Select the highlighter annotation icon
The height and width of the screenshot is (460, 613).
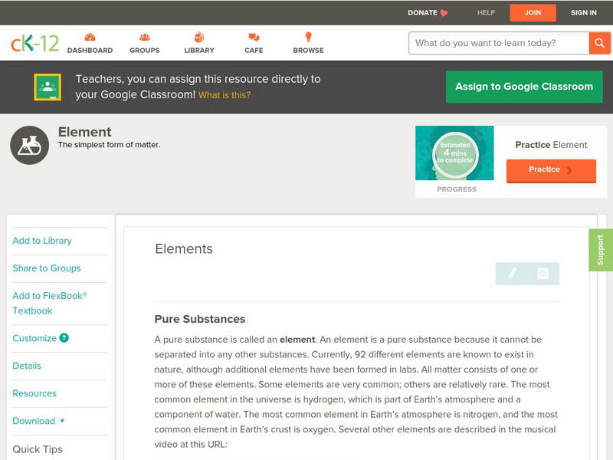pos(513,273)
